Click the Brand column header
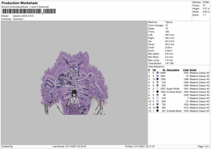The image size is (211, 149). point(193,70)
